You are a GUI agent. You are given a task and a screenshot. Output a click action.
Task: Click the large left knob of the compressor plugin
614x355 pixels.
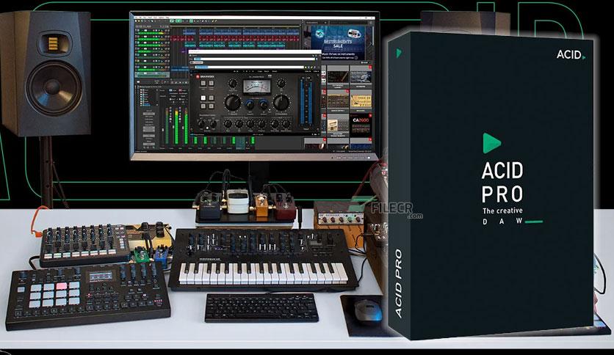point(232,102)
